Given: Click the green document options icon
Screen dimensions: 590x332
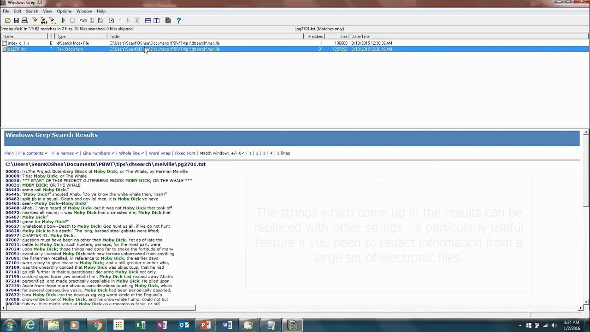Looking at the screenshot, I should 168,20.
